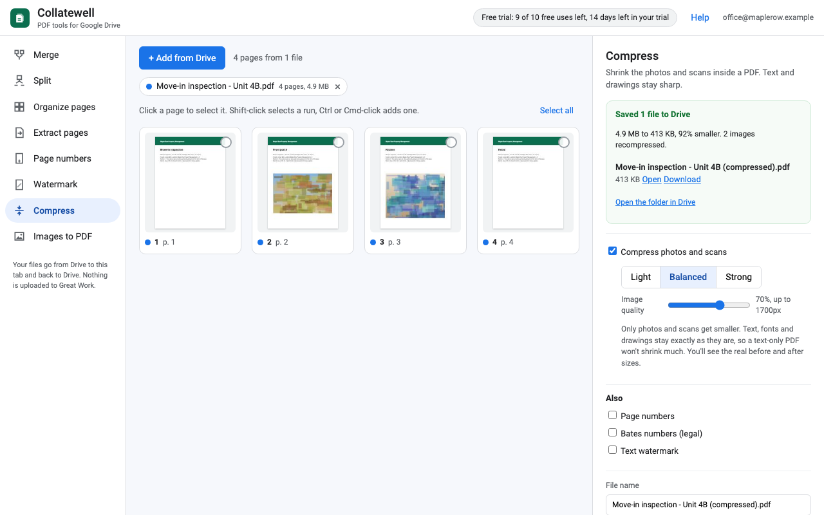Uncheck Compress photos and scans
The width and height of the screenshot is (824, 515).
pos(613,251)
